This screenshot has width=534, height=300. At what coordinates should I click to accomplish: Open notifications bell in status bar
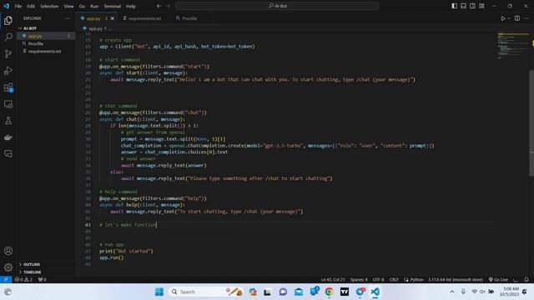click(x=526, y=280)
